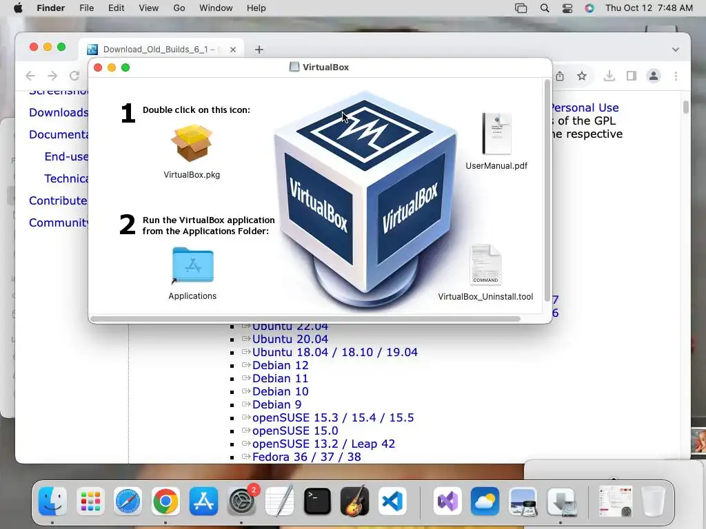Open the App Store from the Dock
Image resolution: width=706 pixels, height=529 pixels.
point(203,501)
